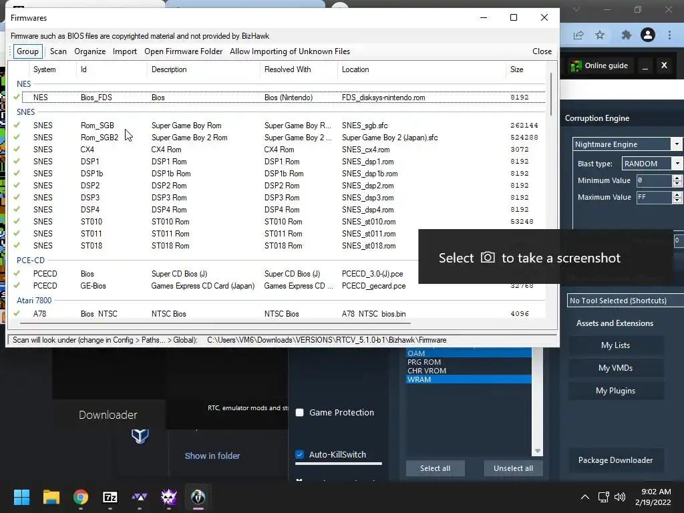Viewport: 684px width, 513px height.
Task: Click the Downloader shield logo icon
Action: pos(140,436)
